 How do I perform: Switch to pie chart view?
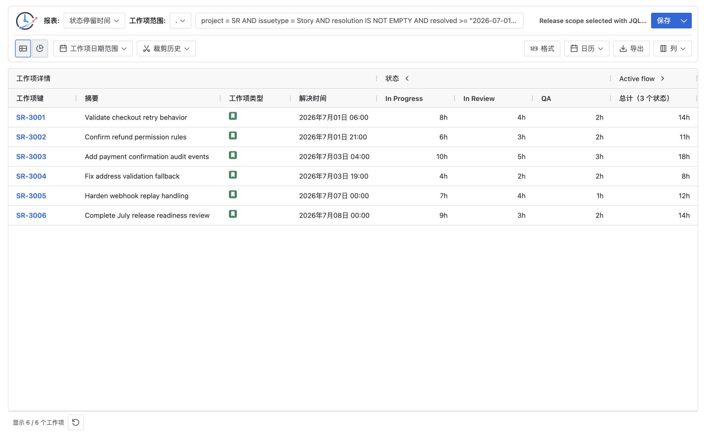pyautogui.click(x=40, y=49)
